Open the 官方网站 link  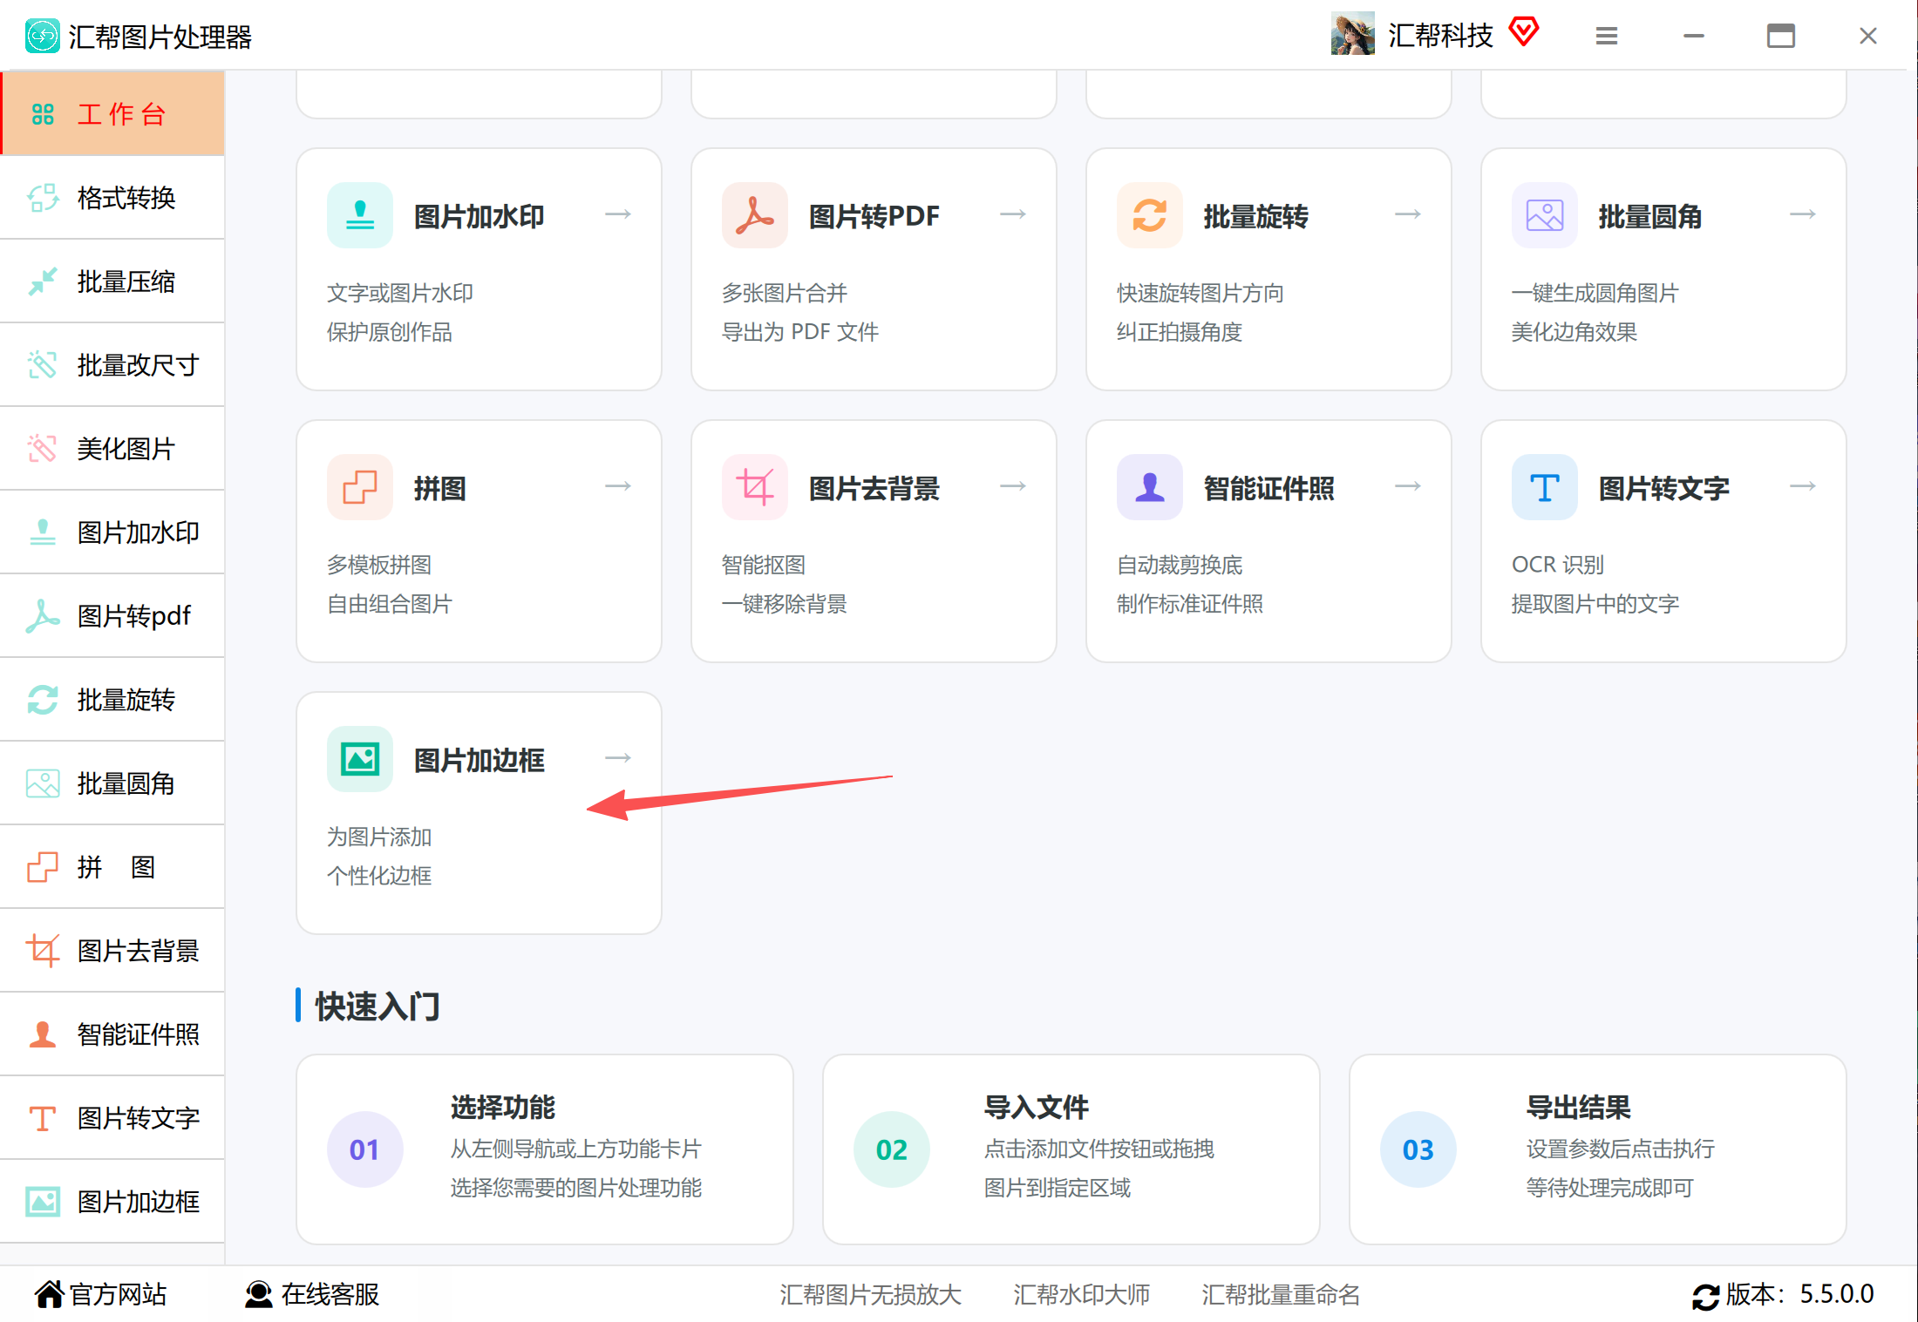(101, 1295)
